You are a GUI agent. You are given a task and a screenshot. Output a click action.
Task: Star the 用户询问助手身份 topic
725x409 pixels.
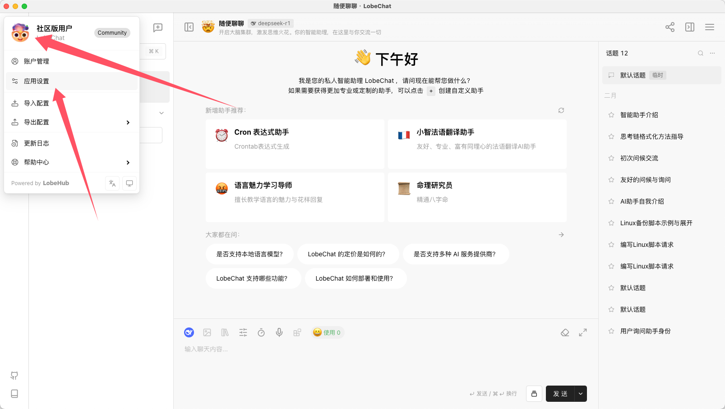click(611, 331)
